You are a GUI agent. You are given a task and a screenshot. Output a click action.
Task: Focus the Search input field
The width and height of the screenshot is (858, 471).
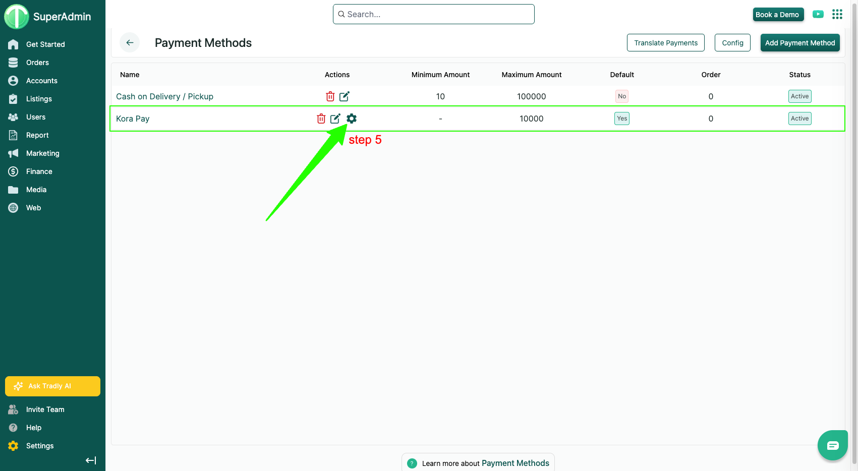[434, 14]
